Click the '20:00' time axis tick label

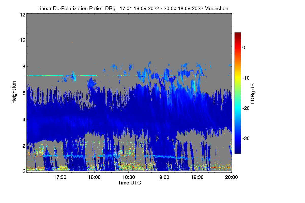(x=232, y=177)
